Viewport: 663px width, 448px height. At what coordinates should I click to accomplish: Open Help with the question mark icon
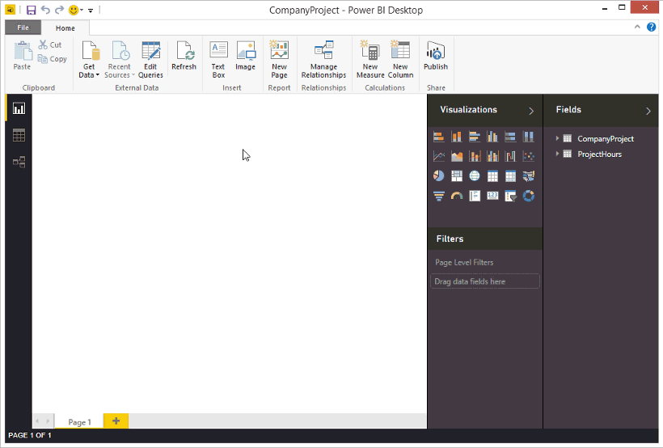coord(651,27)
